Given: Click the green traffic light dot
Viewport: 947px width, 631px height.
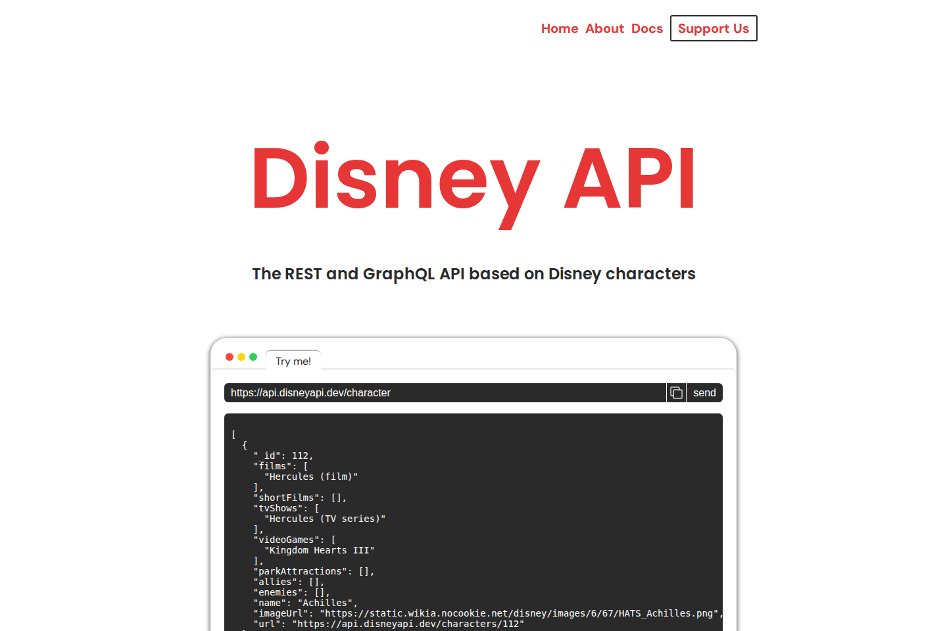Looking at the screenshot, I should tap(253, 356).
